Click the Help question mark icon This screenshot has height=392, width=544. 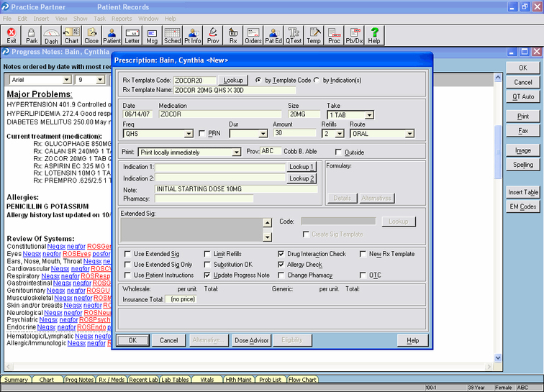pos(374,35)
